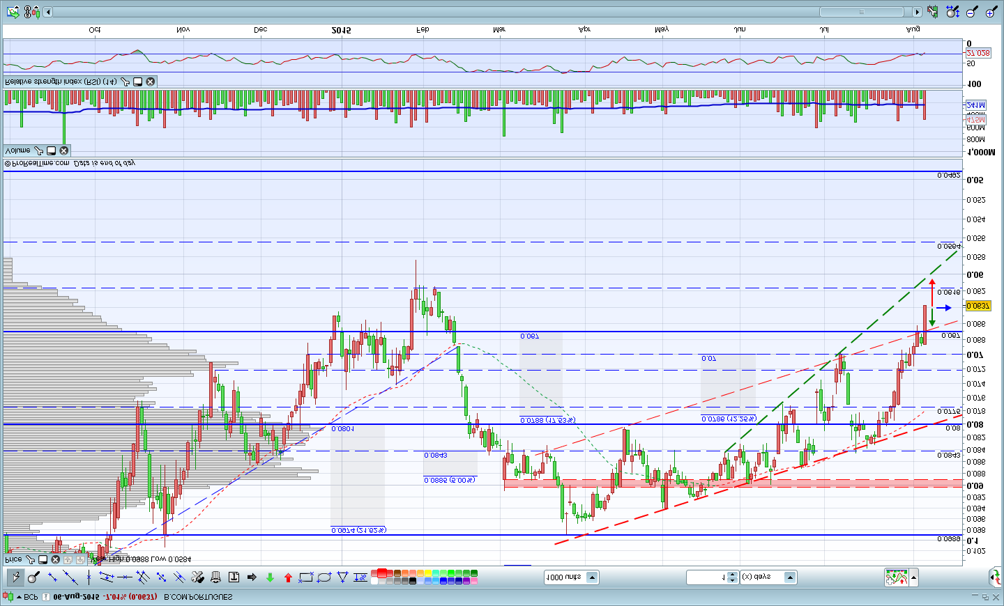Open the RSI indicator wrench settings
Image resolution: width=1004 pixels, height=606 pixels.
(x=125, y=82)
